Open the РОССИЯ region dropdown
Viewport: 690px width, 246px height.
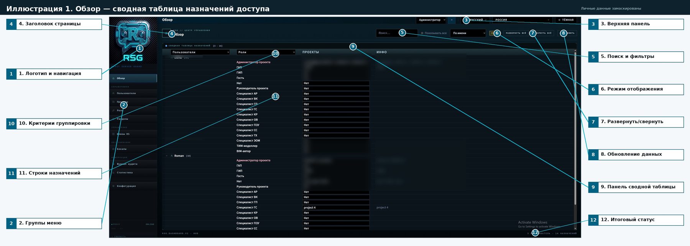point(522,20)
